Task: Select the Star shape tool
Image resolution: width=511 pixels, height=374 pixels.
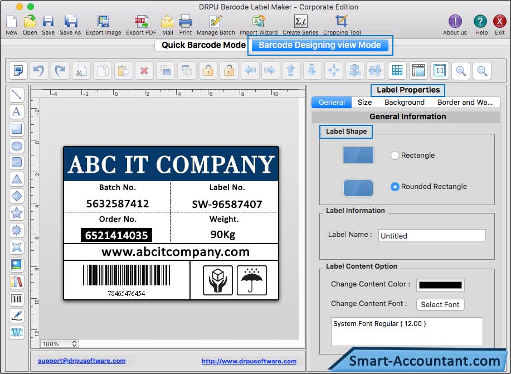Action: click(x=17, y=213)
